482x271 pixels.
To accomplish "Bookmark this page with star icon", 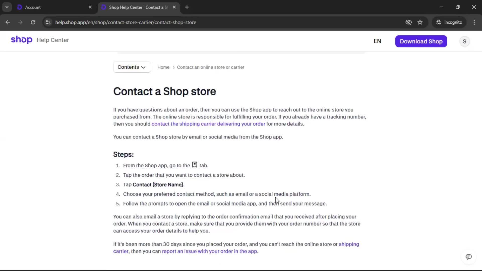I will [420, 22].
